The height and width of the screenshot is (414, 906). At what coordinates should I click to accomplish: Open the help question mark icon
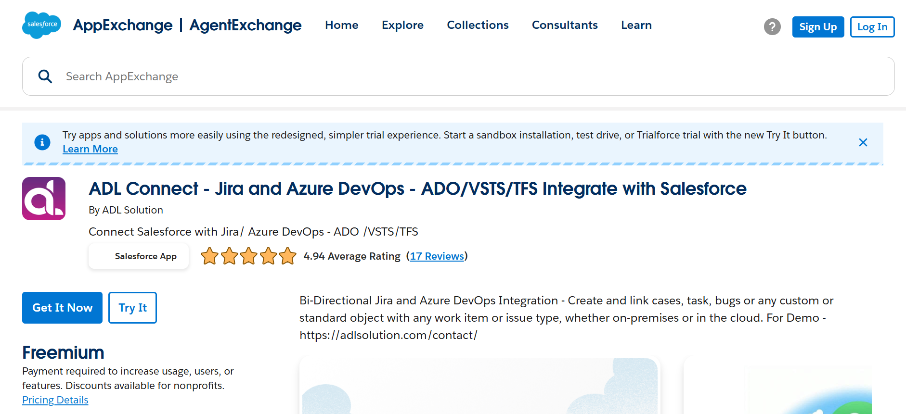coord(772,26)
